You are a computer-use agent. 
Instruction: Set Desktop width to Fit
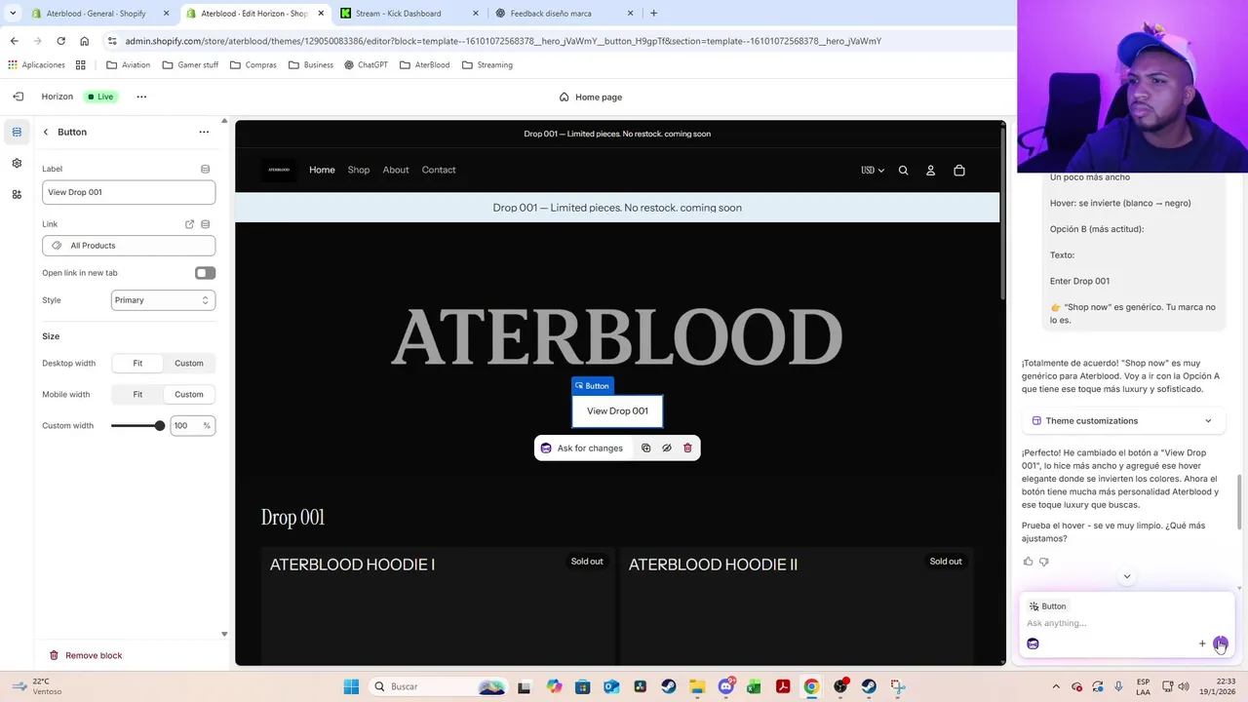137,363
